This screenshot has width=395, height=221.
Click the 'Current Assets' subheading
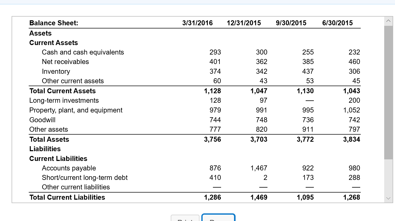coord(53,43)
